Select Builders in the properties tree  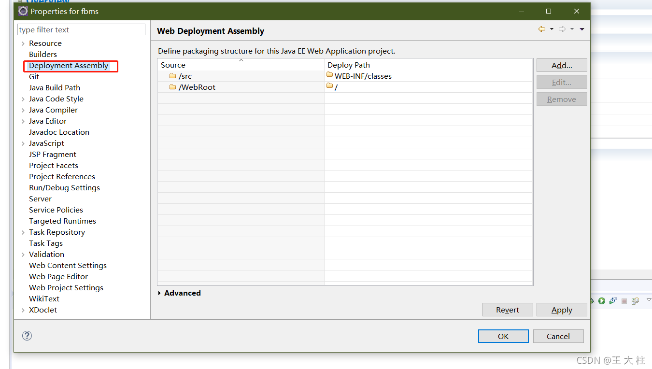coord(43,54)
